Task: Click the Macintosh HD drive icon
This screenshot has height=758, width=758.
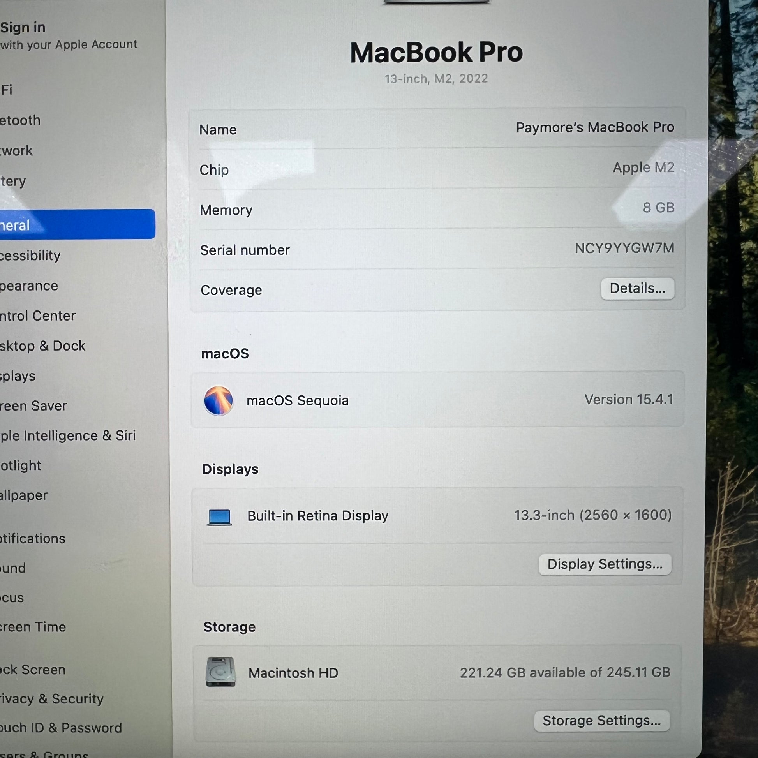Action: [x=220, y=672]
